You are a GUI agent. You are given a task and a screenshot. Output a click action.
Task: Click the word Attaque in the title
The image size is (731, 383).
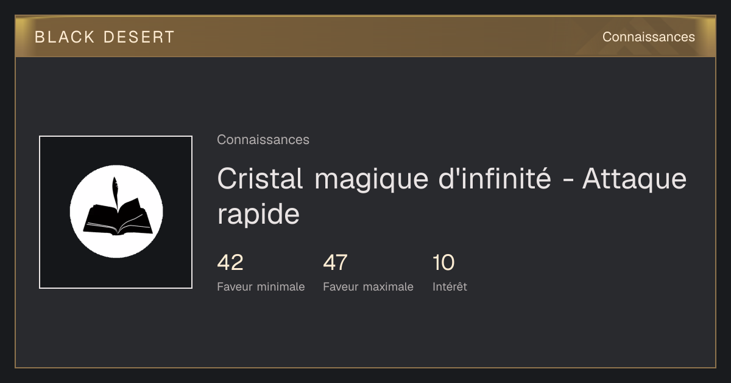point(634,180)
